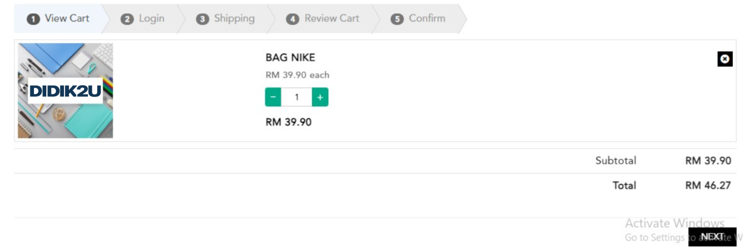Click the quantity input field showing 1
This screenshot has width=743, height=250.
297,97
